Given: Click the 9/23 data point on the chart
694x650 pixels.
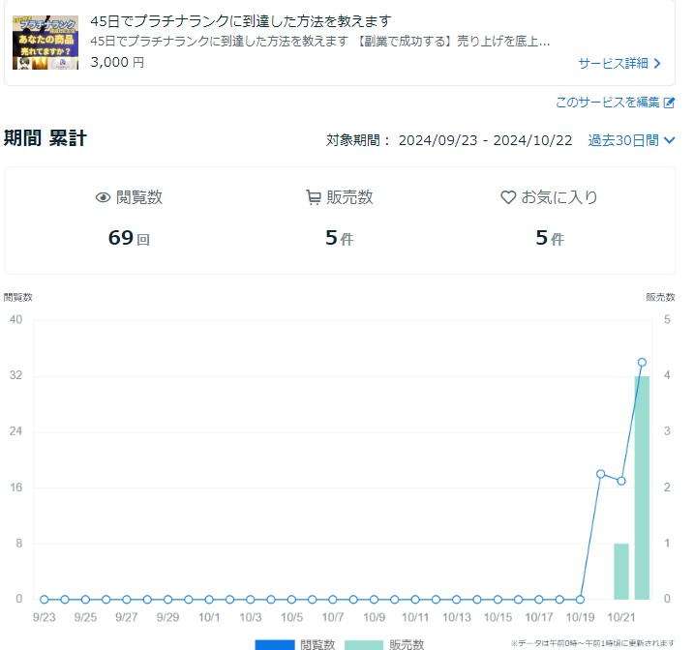Looking at the screenshot, I should click(x=44, y=599).
